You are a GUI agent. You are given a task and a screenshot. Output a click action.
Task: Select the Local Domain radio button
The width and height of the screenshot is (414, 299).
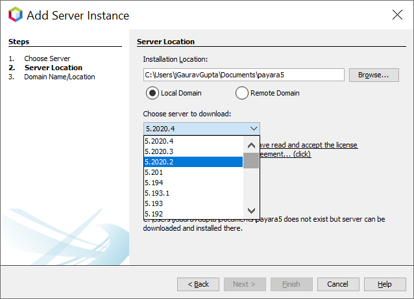pos(152,93)
